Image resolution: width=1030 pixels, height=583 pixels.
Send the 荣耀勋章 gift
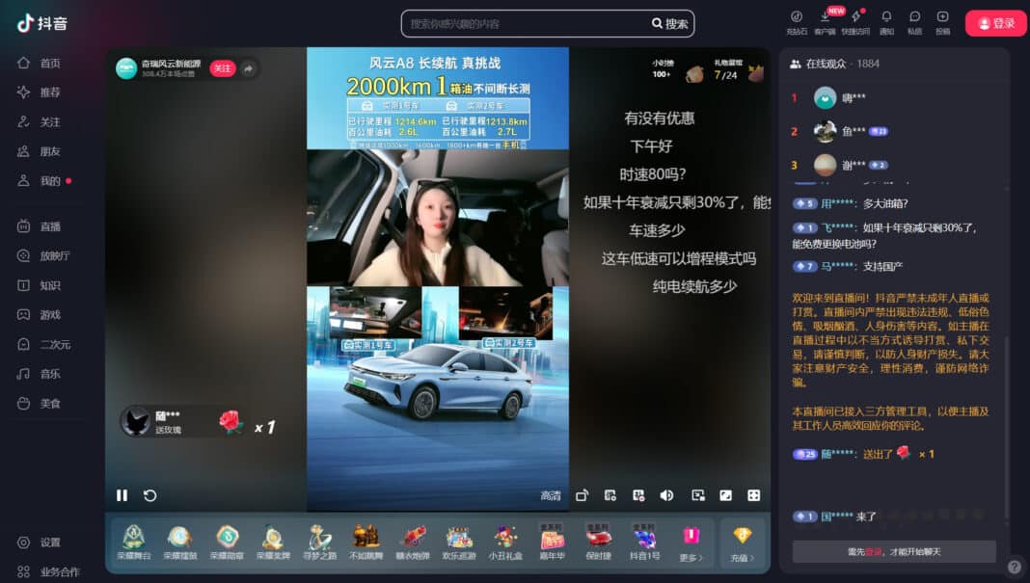(x=227, y=543)
